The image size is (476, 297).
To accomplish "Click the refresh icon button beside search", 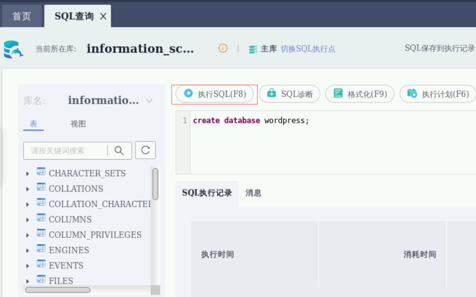I will click(145, 150).
